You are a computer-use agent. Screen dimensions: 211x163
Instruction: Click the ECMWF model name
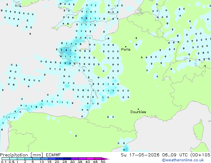tap(54, 155)
